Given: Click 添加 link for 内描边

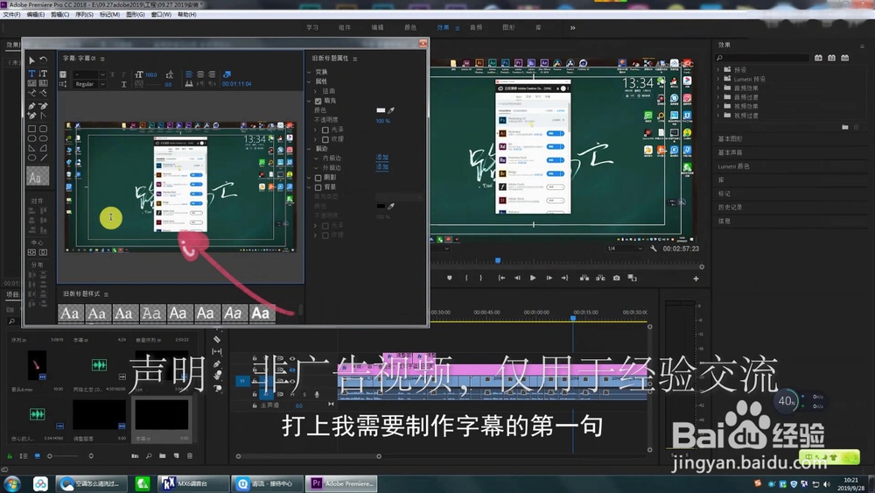Looking at the screenshot, I should coord(382,158).
